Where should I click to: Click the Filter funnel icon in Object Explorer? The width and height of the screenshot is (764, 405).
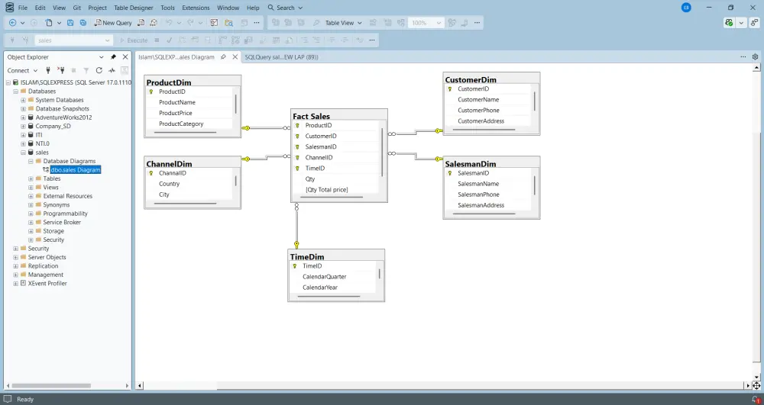(86, 70)
